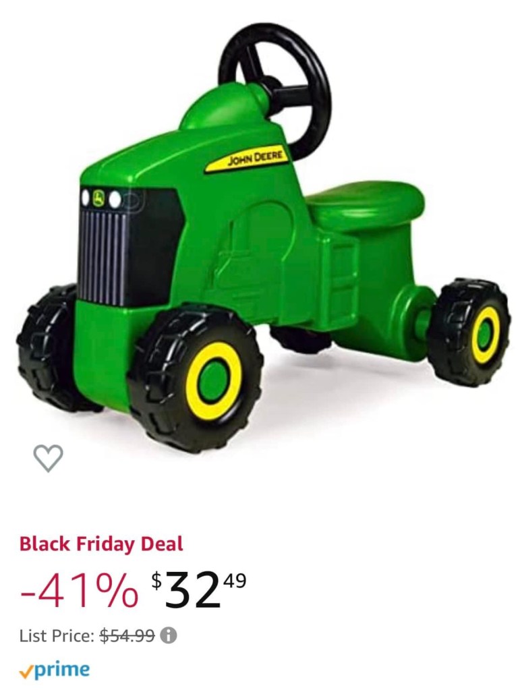This screenshot has height=690, width=518.
Task: Add tractor to wishlist with heart icon
Action: tap(48, 458)
